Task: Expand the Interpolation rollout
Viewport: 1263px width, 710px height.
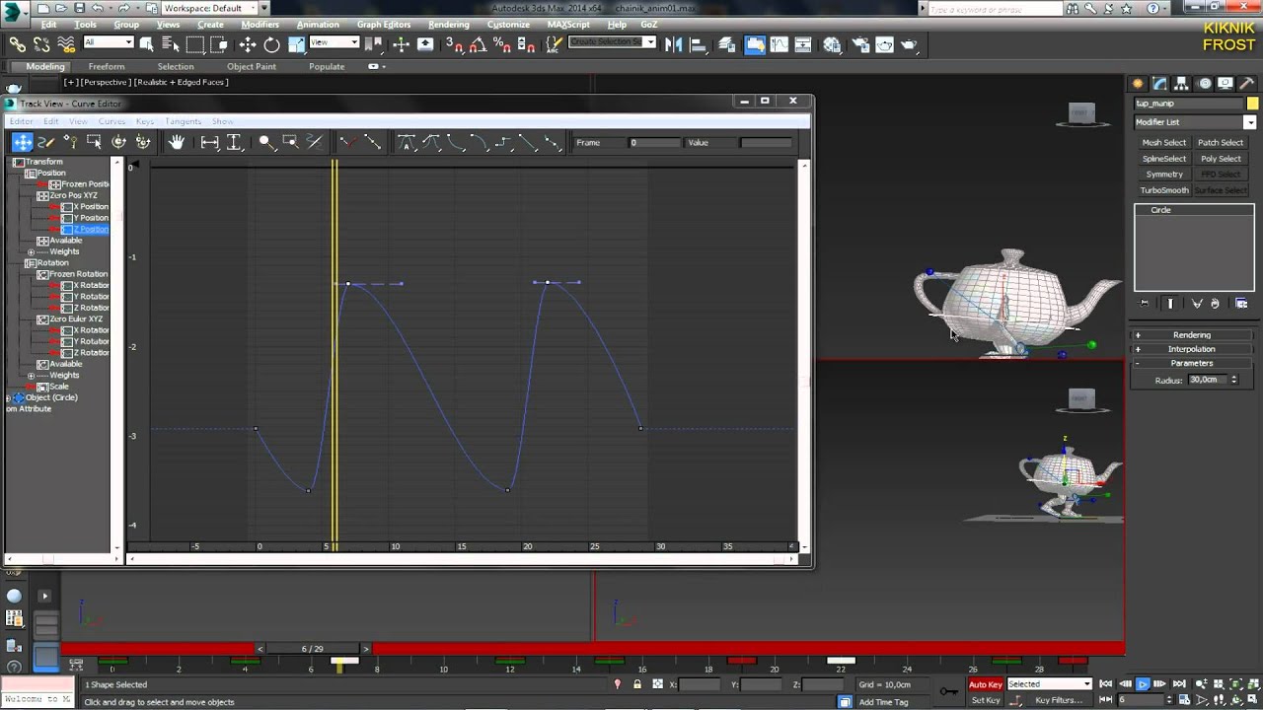Action: coord(1192,349)
